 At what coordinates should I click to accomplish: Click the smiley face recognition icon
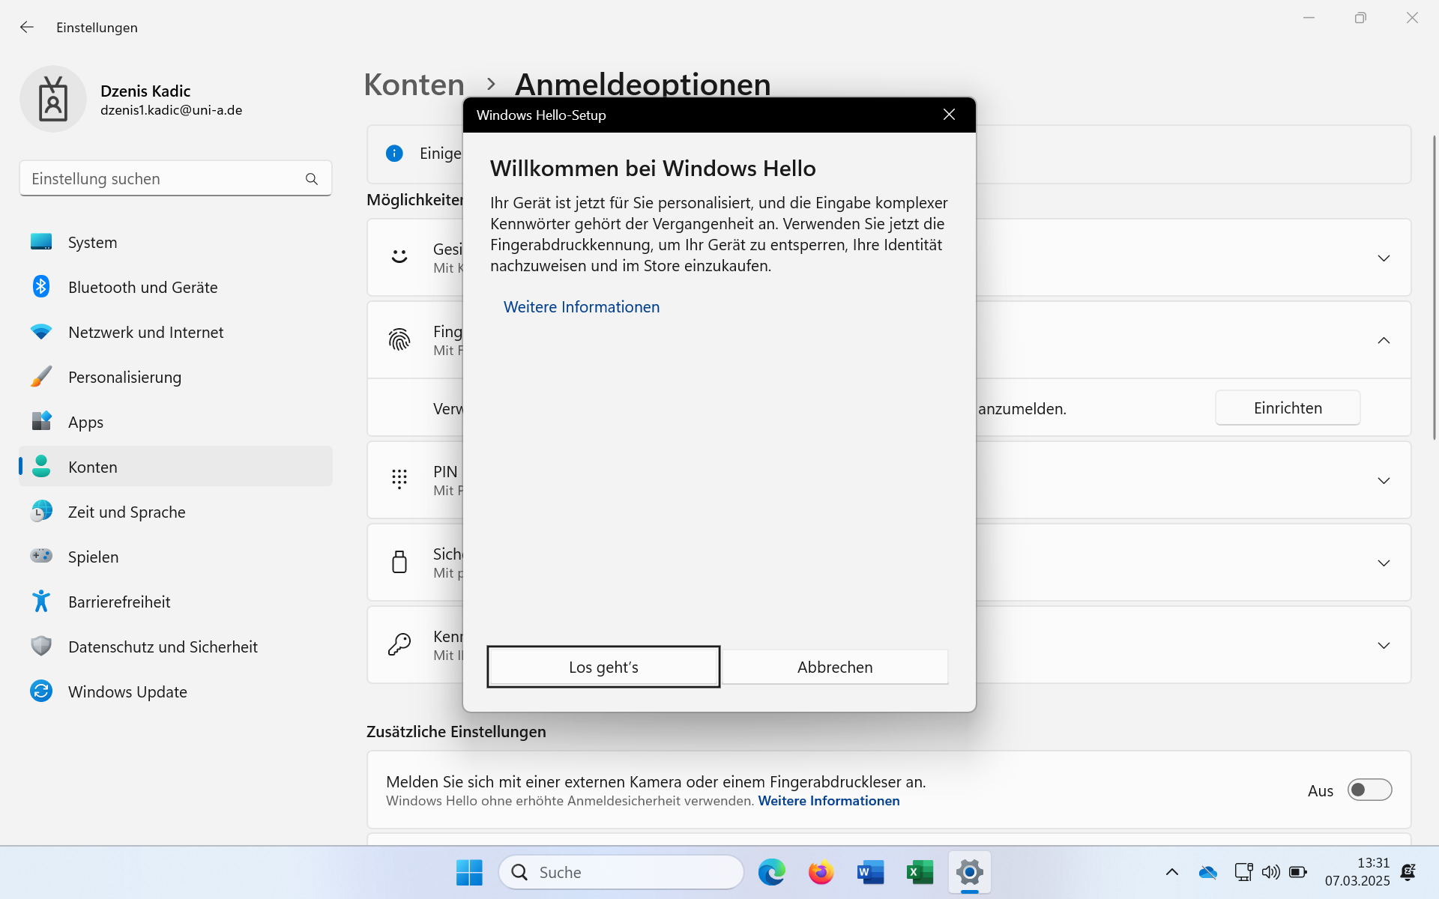[x=399, y=257]
